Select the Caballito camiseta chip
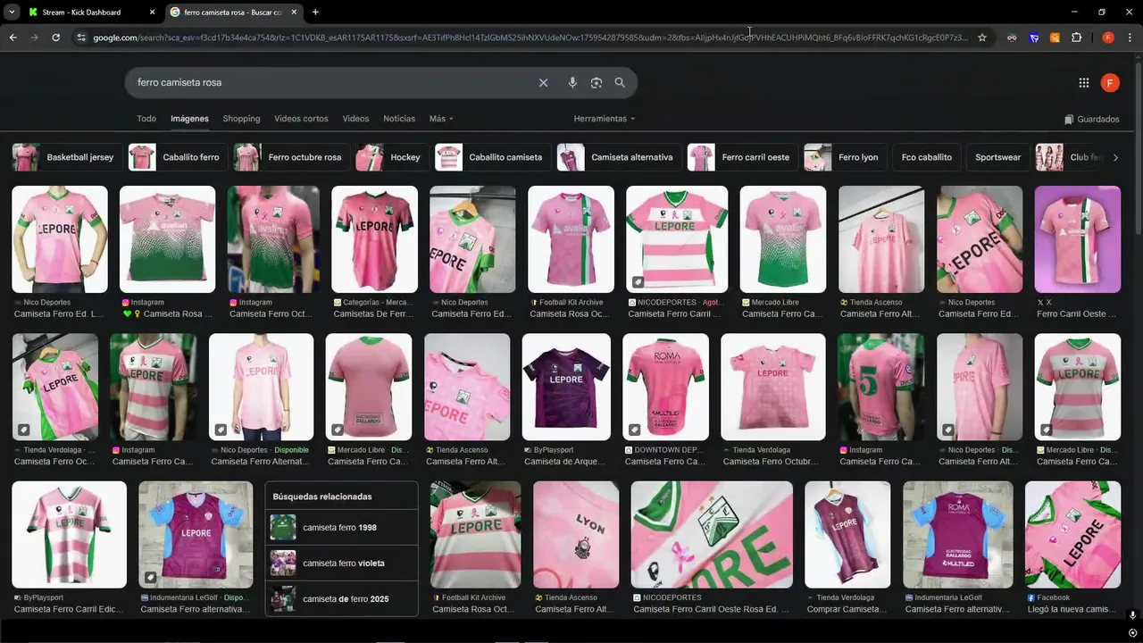The width and height of the screenshot is (1143, 643). coord(492,157)
